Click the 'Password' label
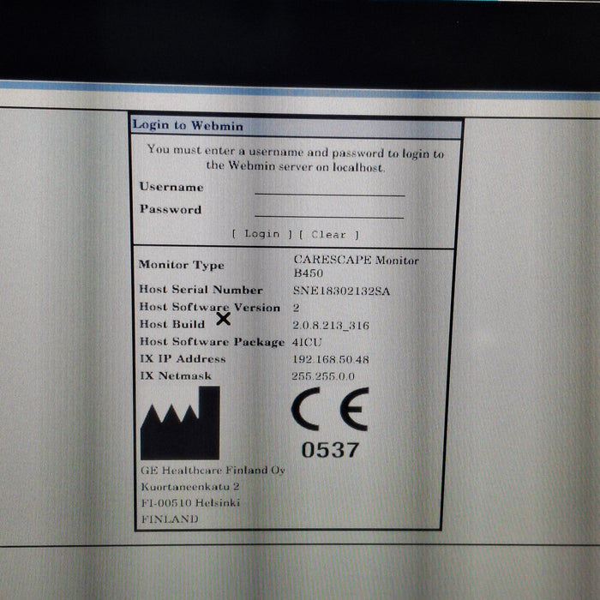The image size is (600, 600). pyautogui.click(x=171, y=209)
